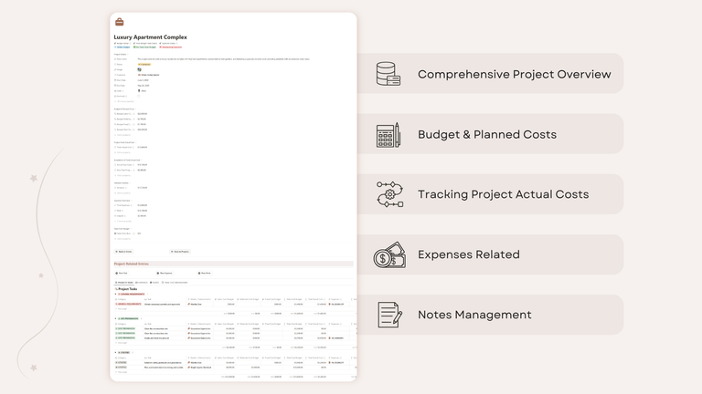Image resolution: width=702 pixels, height=394 pixels.
Task: Click the workflow gear icon for Tracking Costs
Action: click(389, 194)
